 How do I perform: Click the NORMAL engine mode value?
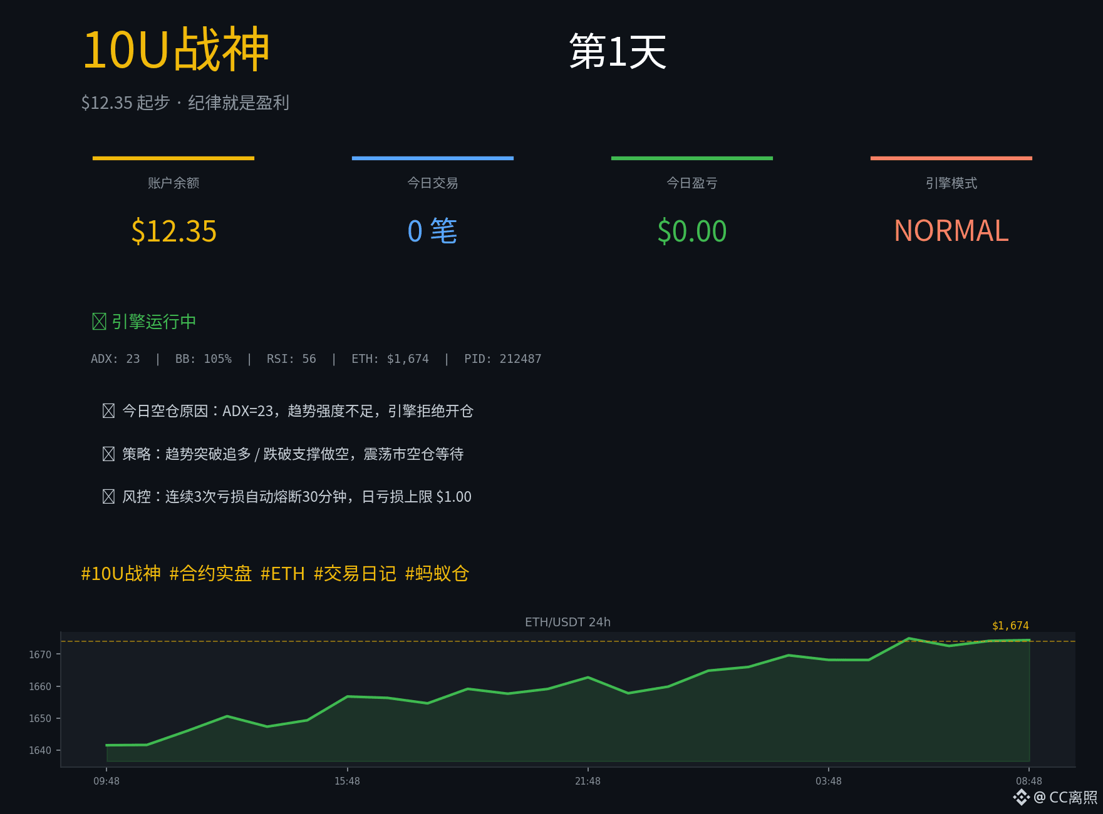951,231
